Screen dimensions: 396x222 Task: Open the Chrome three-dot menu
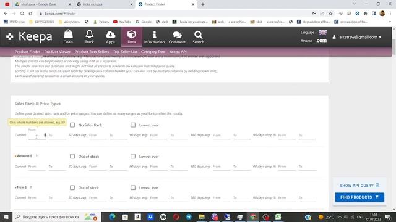(390, 14)
